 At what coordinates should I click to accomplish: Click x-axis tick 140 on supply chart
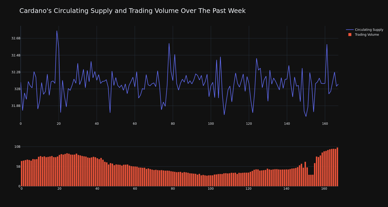pyautogui.click(x=287, y=124)
